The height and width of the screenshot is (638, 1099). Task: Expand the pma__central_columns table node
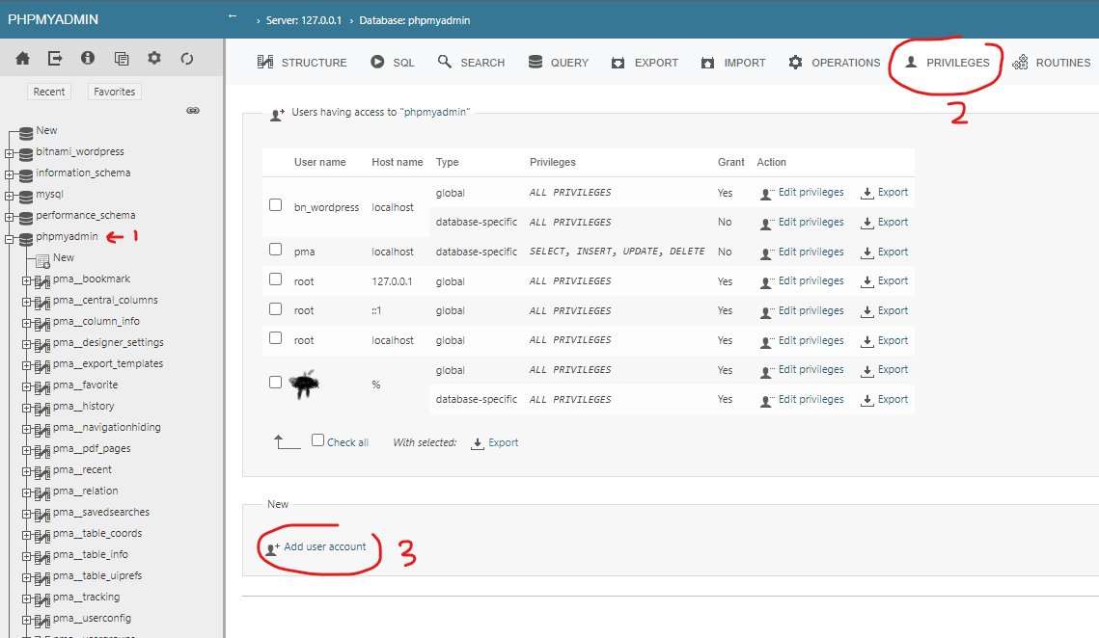tap(27, 302)
